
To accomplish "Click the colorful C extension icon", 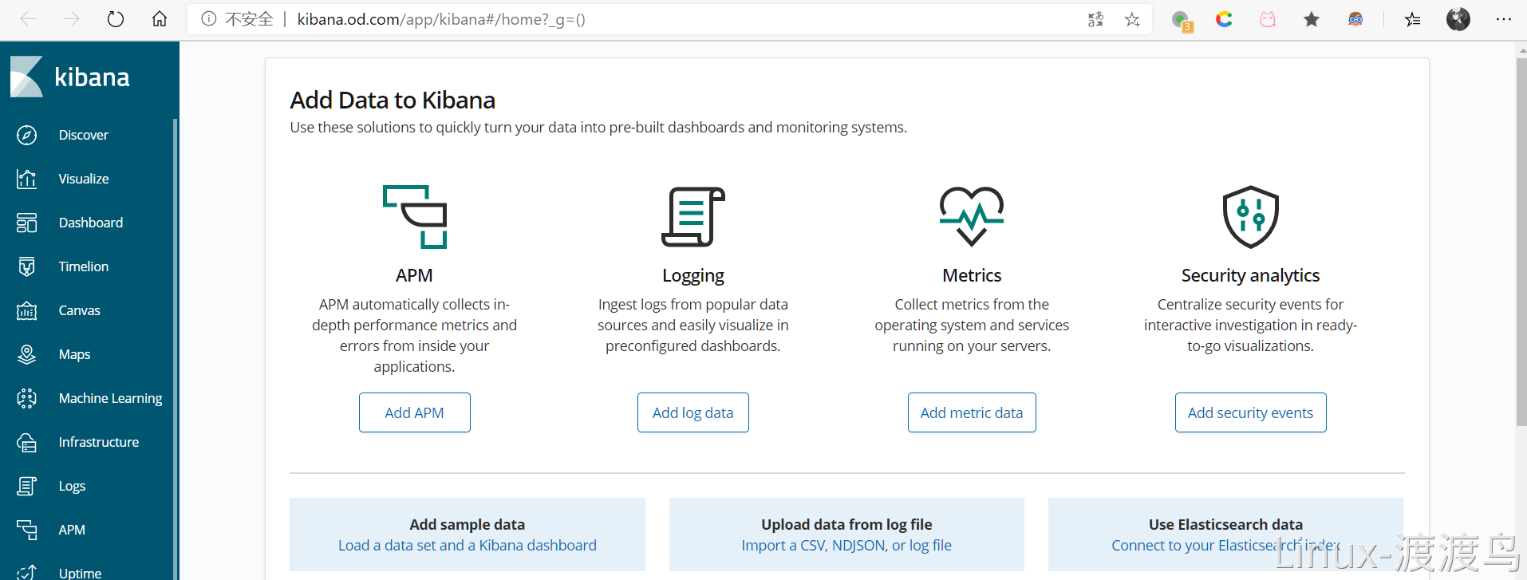I will (x=1224, y=19).
